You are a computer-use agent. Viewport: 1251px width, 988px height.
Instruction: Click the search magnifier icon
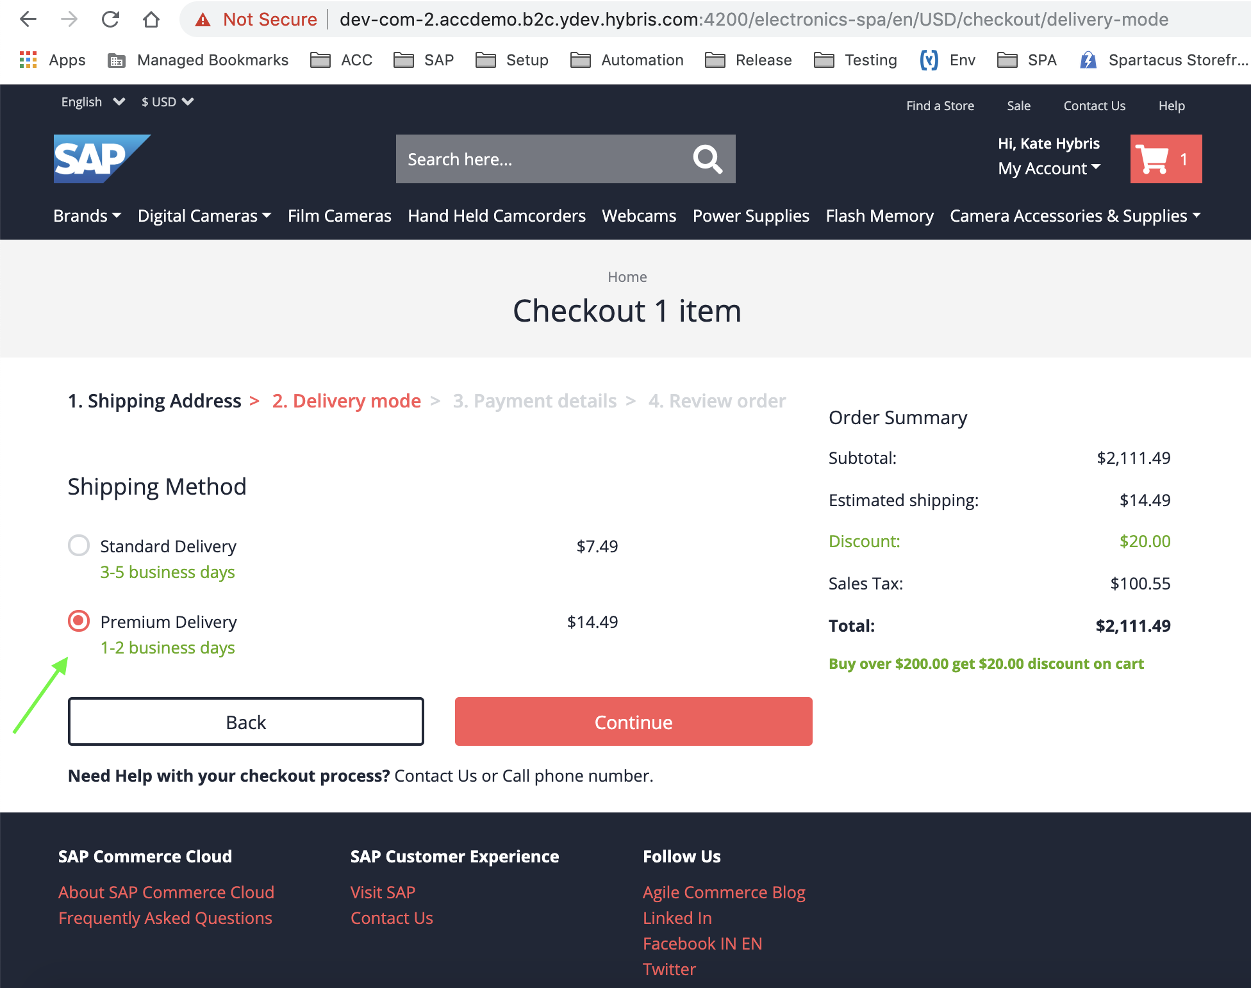pos(707,159)
